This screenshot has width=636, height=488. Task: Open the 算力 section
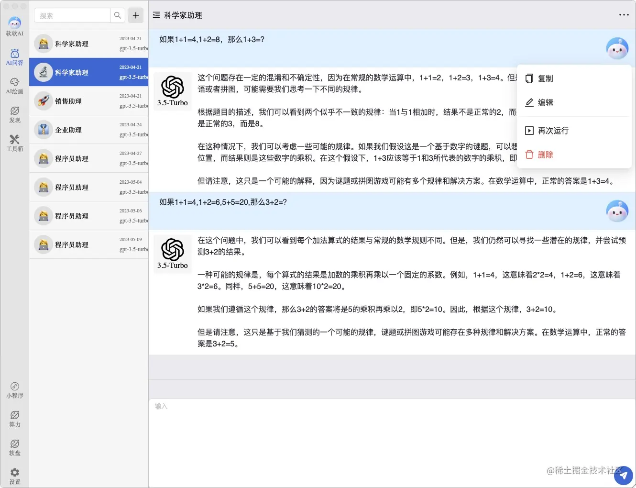click(14, 419)
